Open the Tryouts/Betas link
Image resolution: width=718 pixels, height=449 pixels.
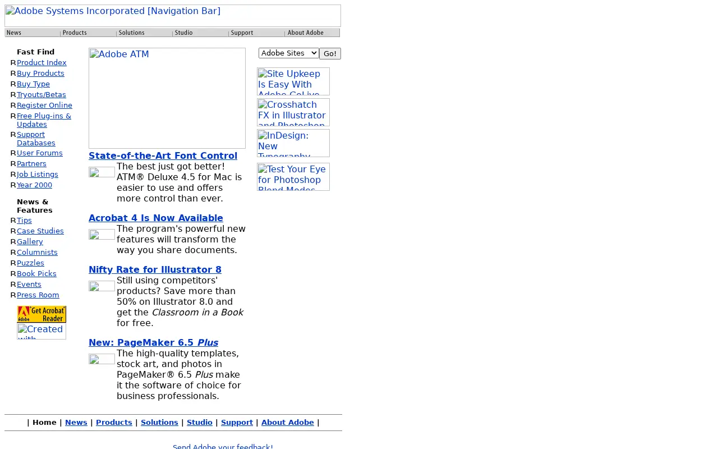click(x=42, y=95)
